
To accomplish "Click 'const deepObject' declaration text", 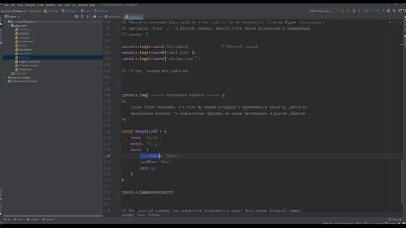I will pos(140,132).
